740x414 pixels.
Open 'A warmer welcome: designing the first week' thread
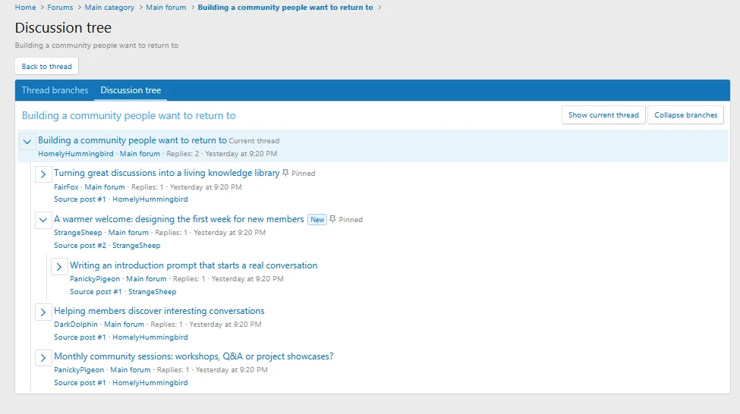point(179,219)
